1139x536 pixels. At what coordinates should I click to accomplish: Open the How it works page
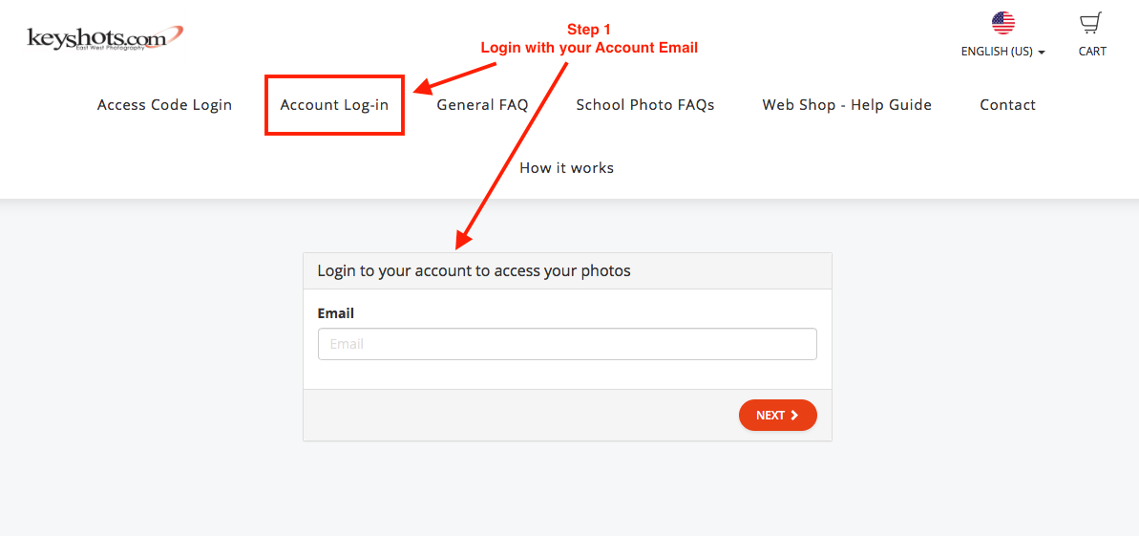coord(566,168)
